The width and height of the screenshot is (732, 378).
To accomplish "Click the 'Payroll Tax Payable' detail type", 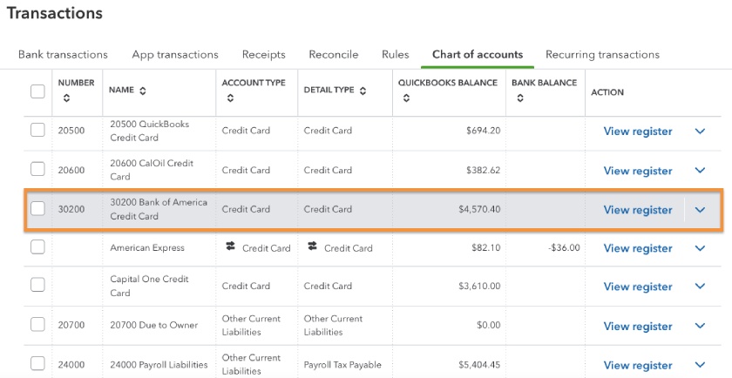I will pos(342,365).
